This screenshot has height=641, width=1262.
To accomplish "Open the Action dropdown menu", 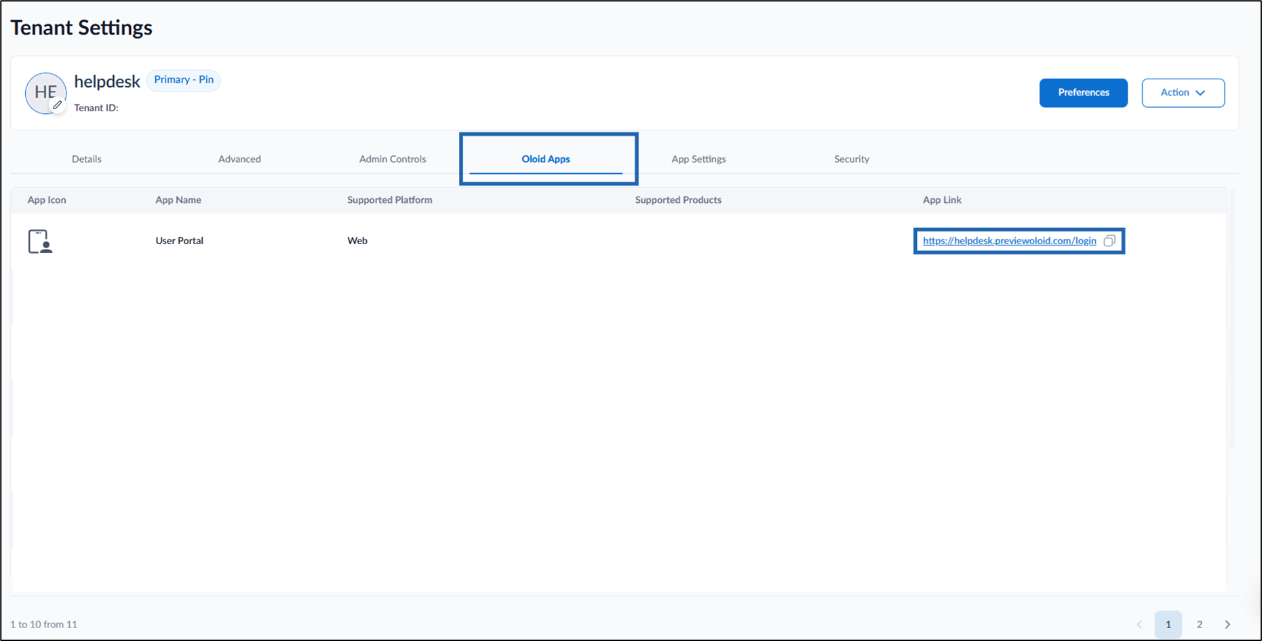I will [x=1183, y=93].
